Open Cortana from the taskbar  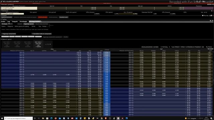[35, 118]
